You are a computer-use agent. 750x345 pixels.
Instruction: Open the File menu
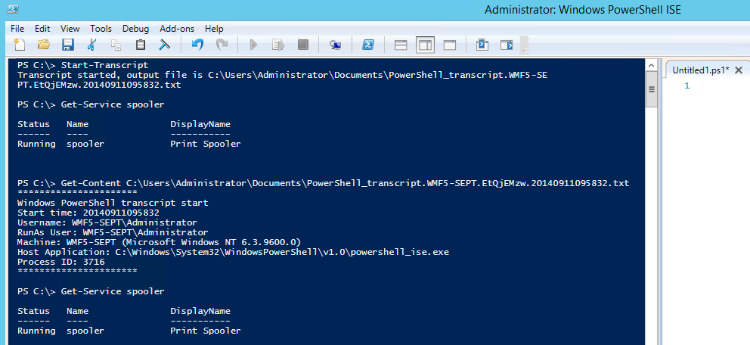pyautogui.click(x=17, y=28)
